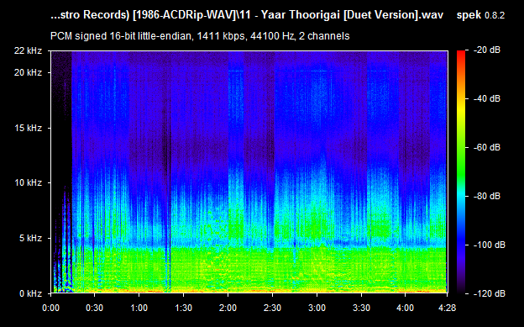Click the -20 dB legend label
The height and width of the screenshot is (327, 524).
[x=486, y=50]
